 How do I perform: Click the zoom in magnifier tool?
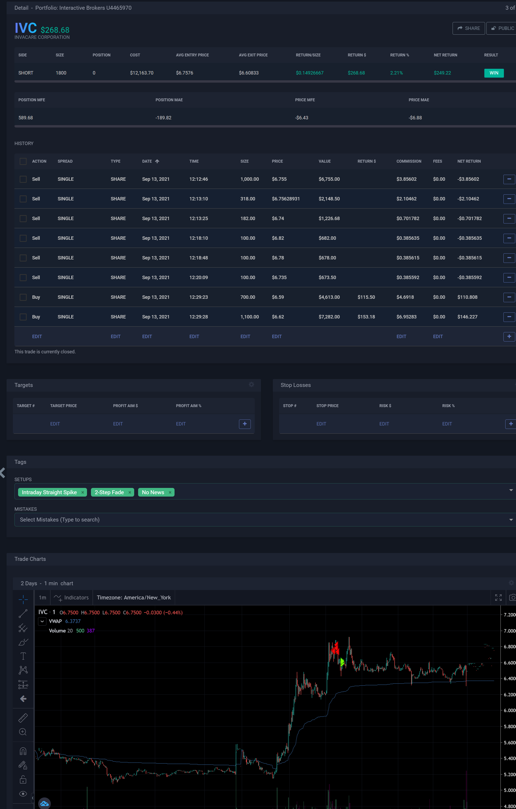23,732
